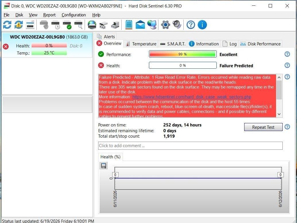Click the 6/11/2026 point on health graph
The width and height of the screenshot is (297, 223).
point(115,178)
